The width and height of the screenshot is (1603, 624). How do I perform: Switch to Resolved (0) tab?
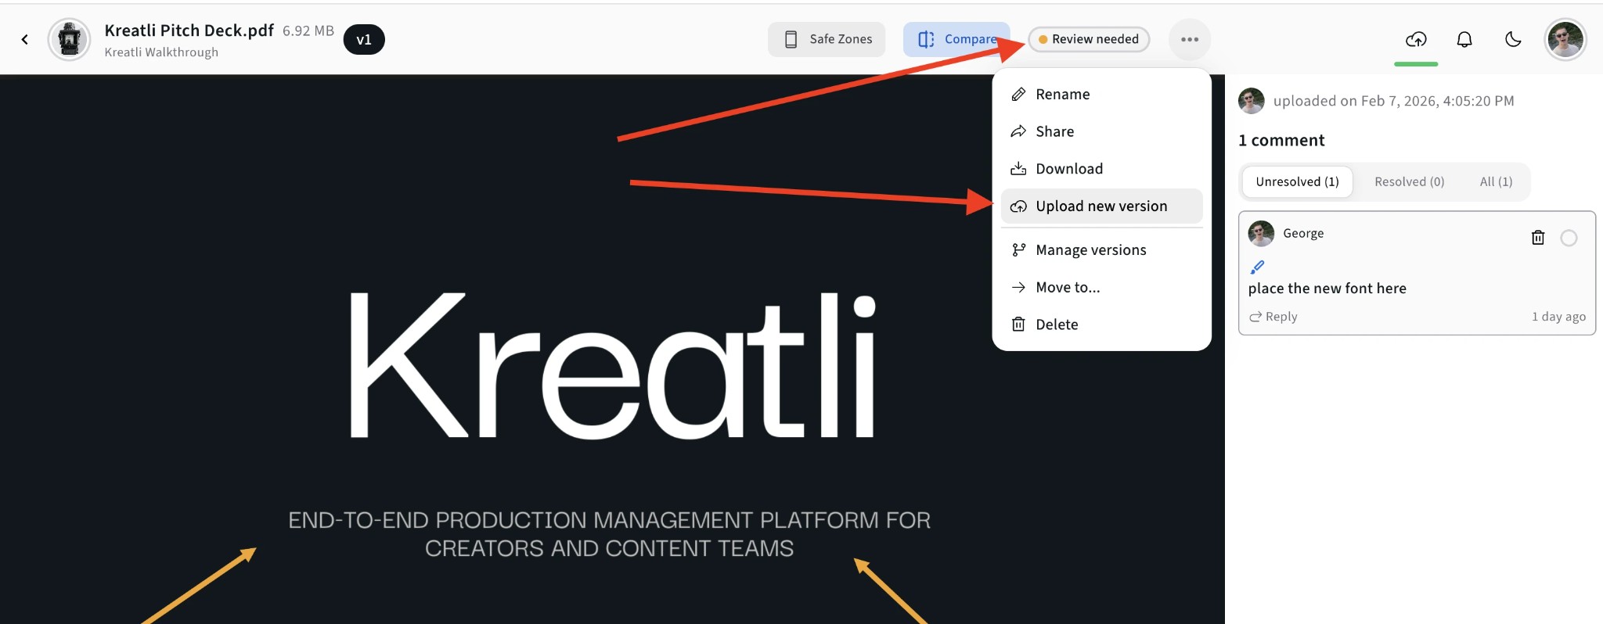[x=1409, y=181]
